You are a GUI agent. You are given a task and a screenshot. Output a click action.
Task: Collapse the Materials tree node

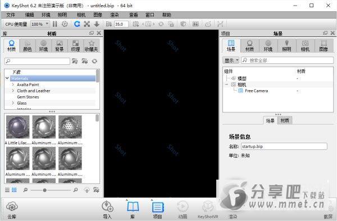click(7, 78)
